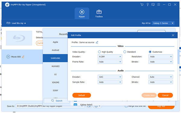The width and height of the screenshot is (181, 113).
Task: Click the Profile: Same as source text
Action: click(x=83, y=42)
